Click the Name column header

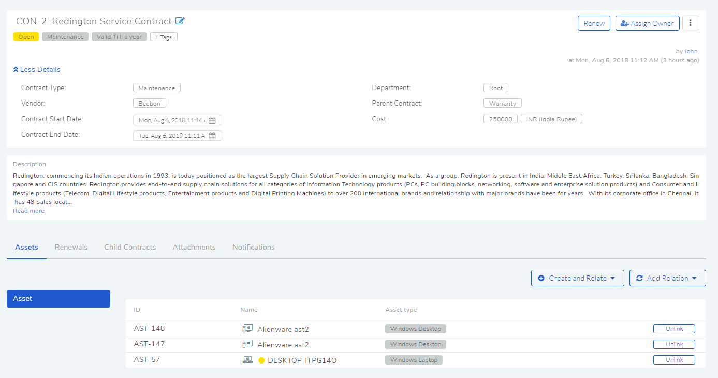tap(249, 310)
